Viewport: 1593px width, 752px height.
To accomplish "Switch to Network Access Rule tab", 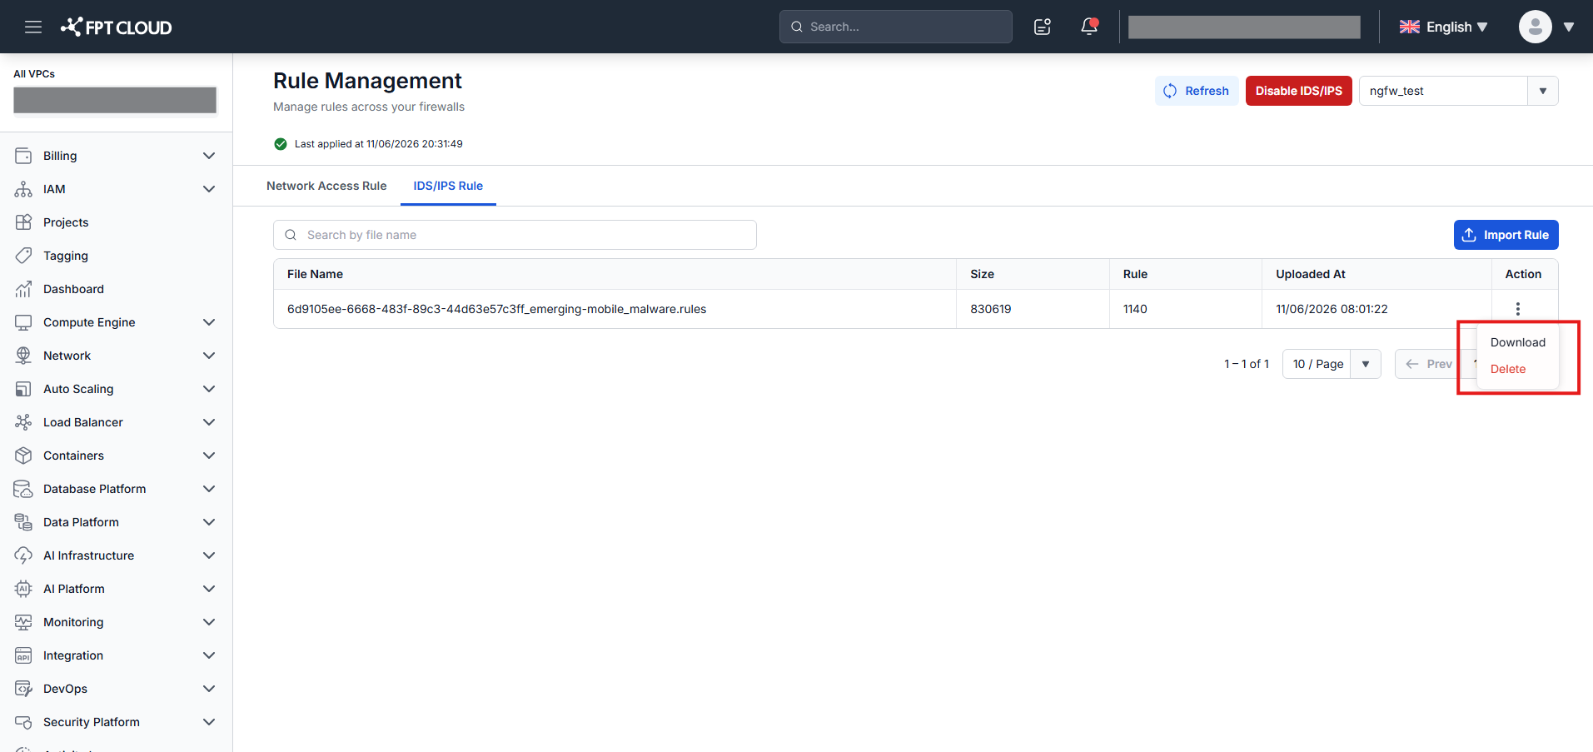I will tap(326, 186).
